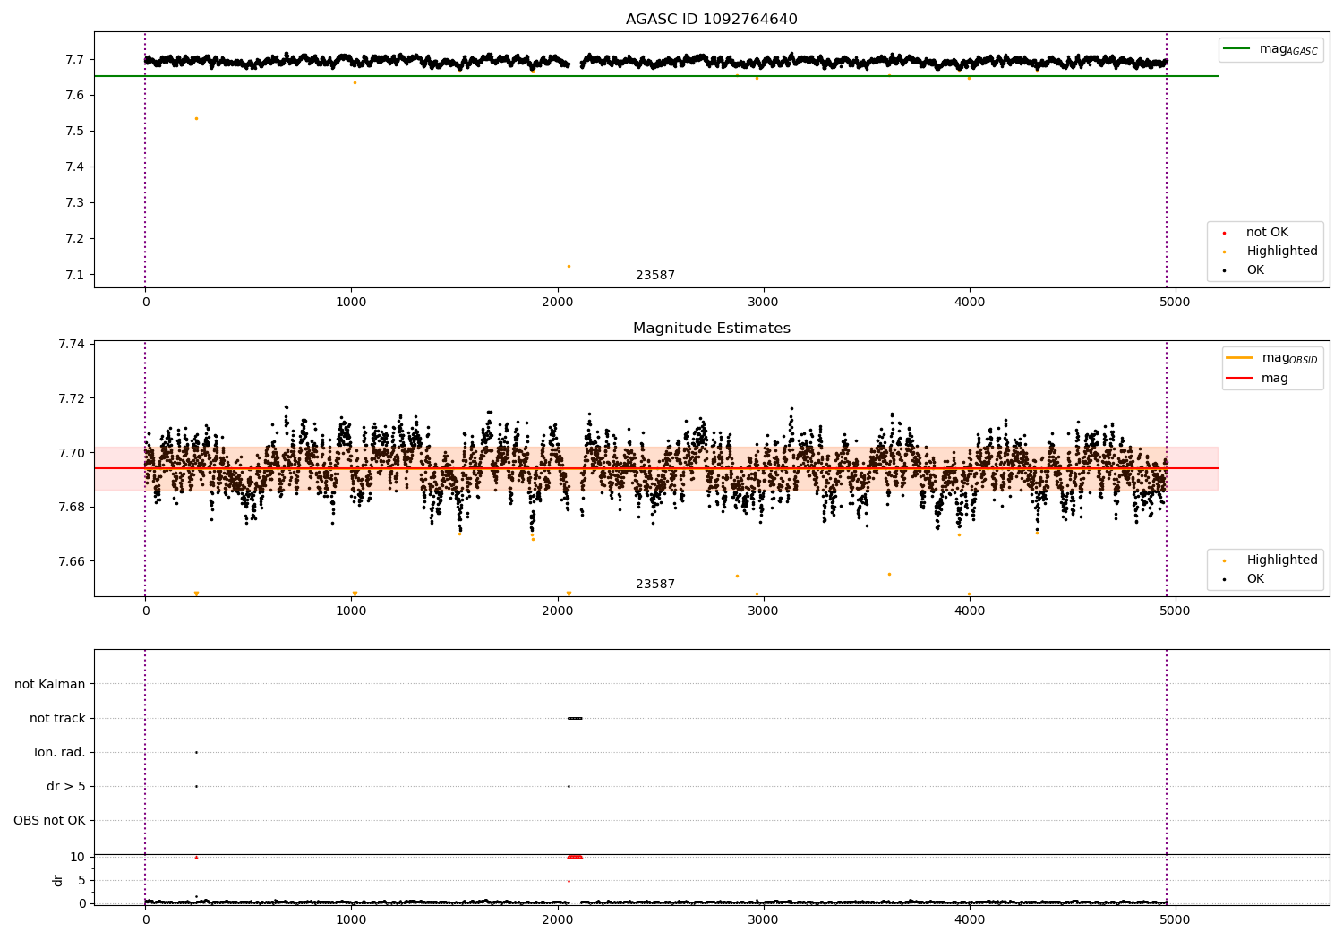
Task: Click the orange outlier near 7.53 in top plot
Action: point(196,118)
